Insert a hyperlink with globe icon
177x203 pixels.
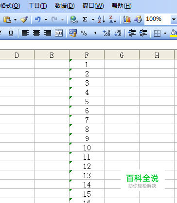(x=74, y=19)
